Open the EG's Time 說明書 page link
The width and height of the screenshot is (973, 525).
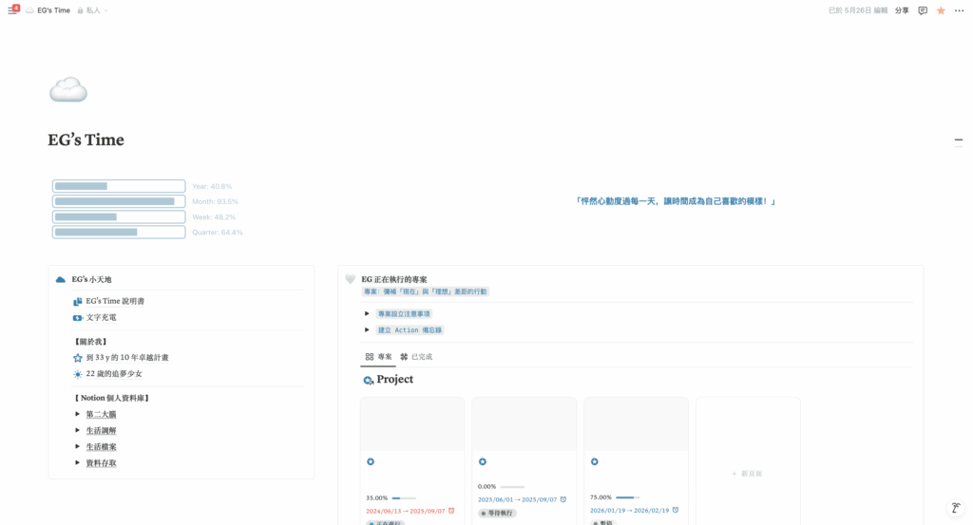pos(114,301)
